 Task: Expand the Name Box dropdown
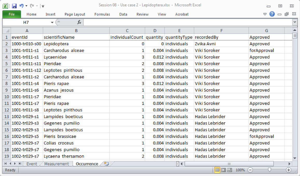coord(52,22)
